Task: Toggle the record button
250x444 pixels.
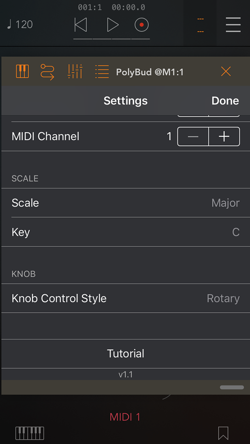Action: click(x=141, y=25)
